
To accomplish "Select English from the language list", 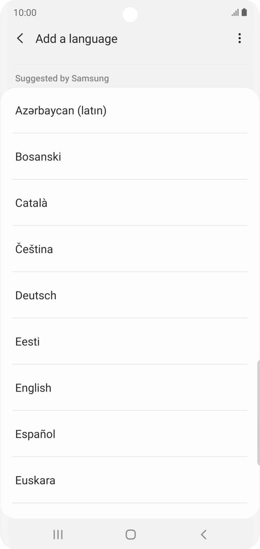I will (33, 388).
